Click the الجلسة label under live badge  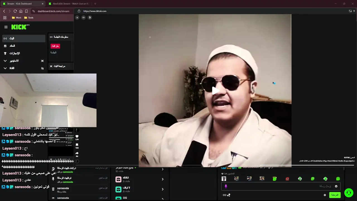53,52
